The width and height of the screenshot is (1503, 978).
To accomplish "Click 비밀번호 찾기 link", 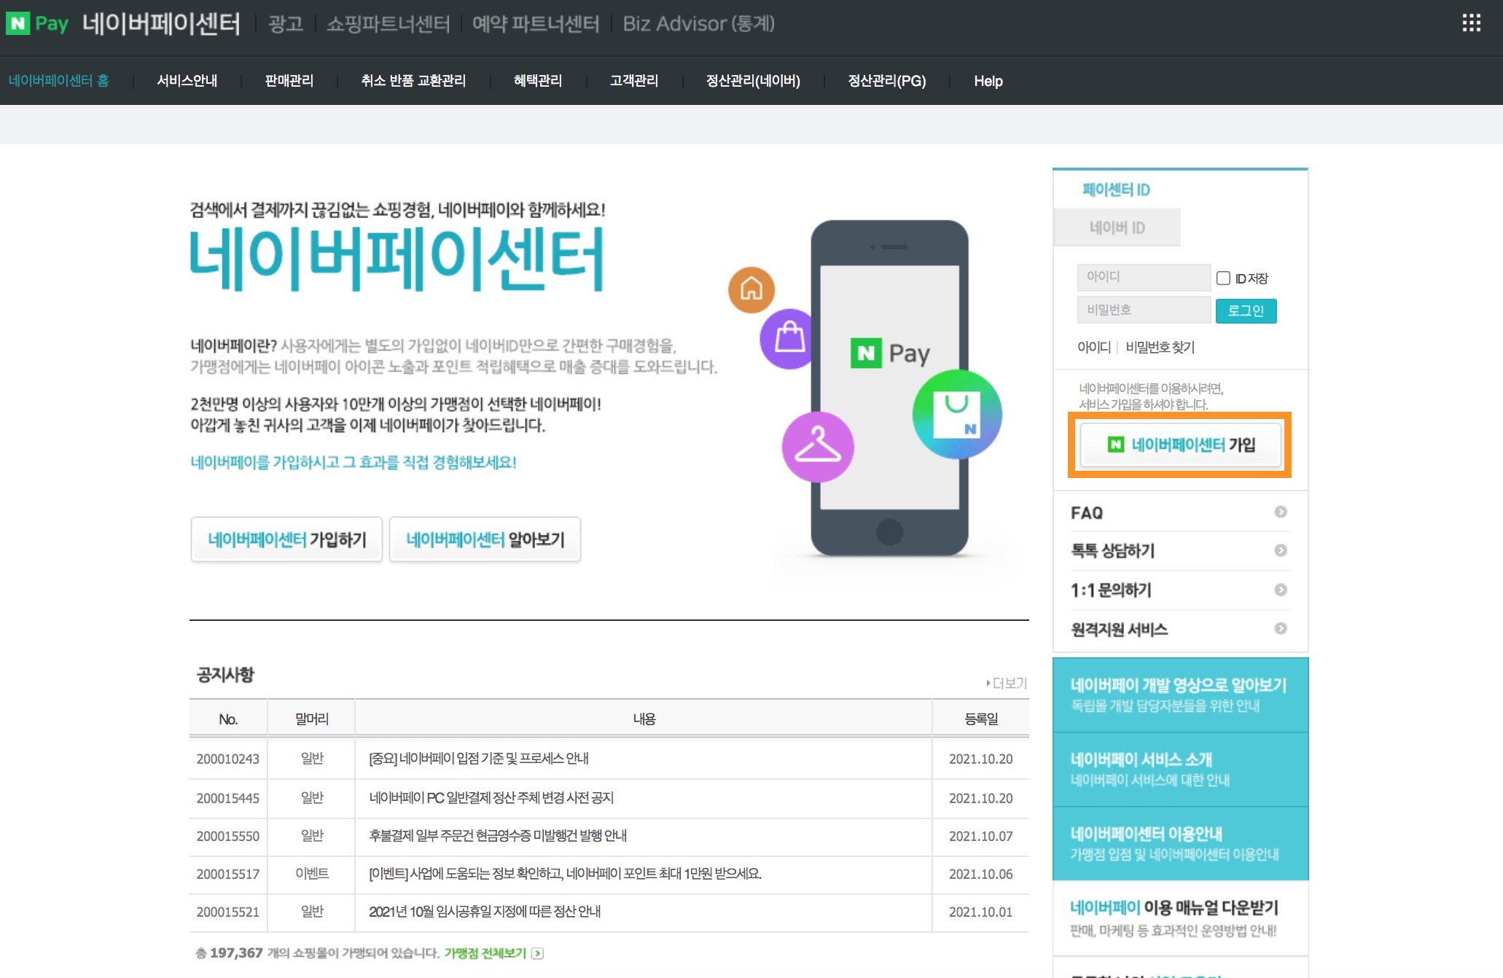I will [x=1160, y=347].
